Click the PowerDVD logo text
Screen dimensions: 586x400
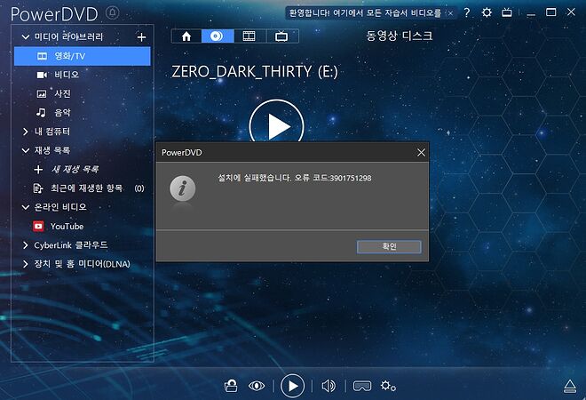coord(54,14)
